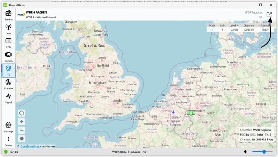Screen dimensions: 278x157
Task: Mute audio using the speaker icon
Action: tap(245, 152)
